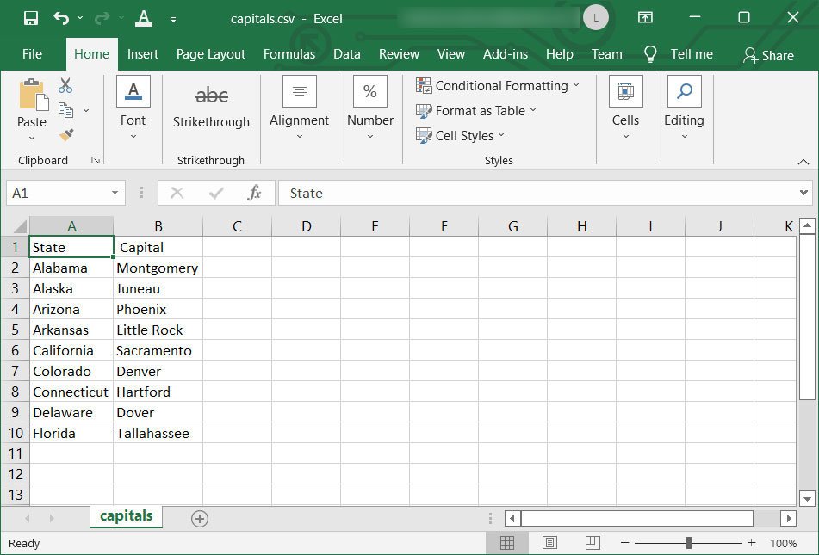Select the Format Painter brush
The height and width of the screenshot is (555, 819).
(65, 135)
